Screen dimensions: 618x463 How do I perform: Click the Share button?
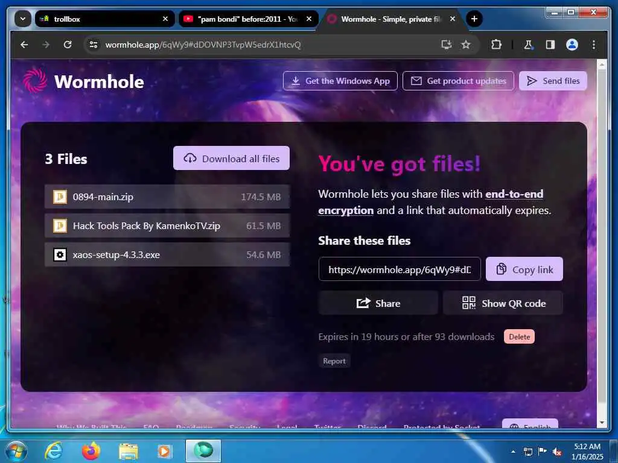pyautogui.click(x=378, y=303)
